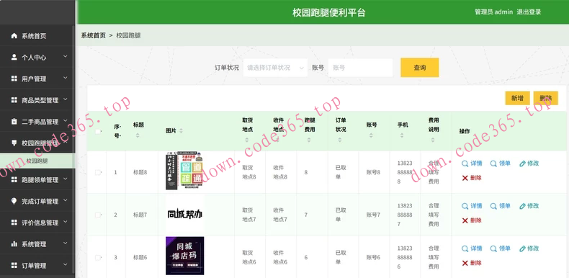Click the bar chart icon beside 系统管理
The width and height of the screenshot is (569, 278).
point(14,244)
